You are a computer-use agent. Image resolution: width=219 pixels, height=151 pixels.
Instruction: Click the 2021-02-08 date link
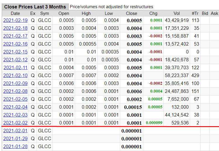15,91
